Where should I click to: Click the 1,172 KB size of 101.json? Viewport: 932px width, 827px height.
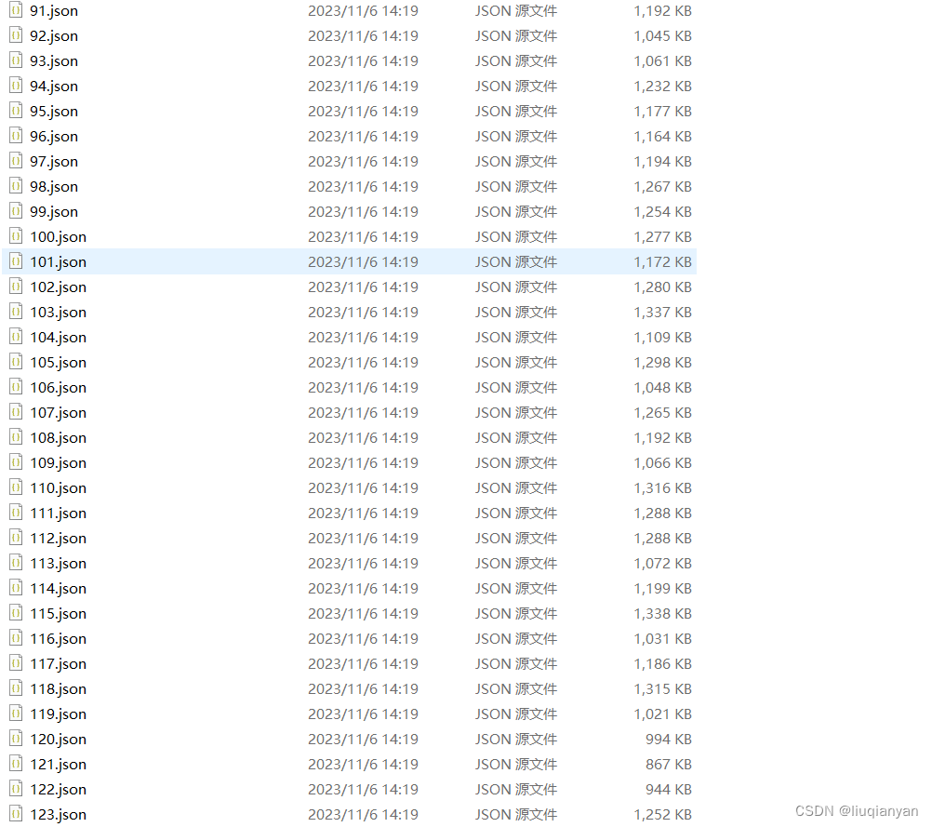[x=663, y=261]
